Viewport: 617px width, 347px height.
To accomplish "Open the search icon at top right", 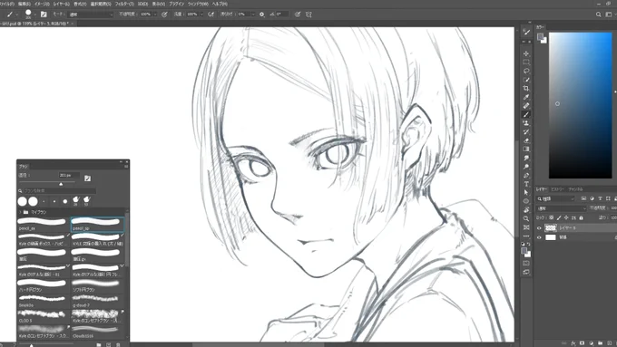I will [x=598, y=14].
